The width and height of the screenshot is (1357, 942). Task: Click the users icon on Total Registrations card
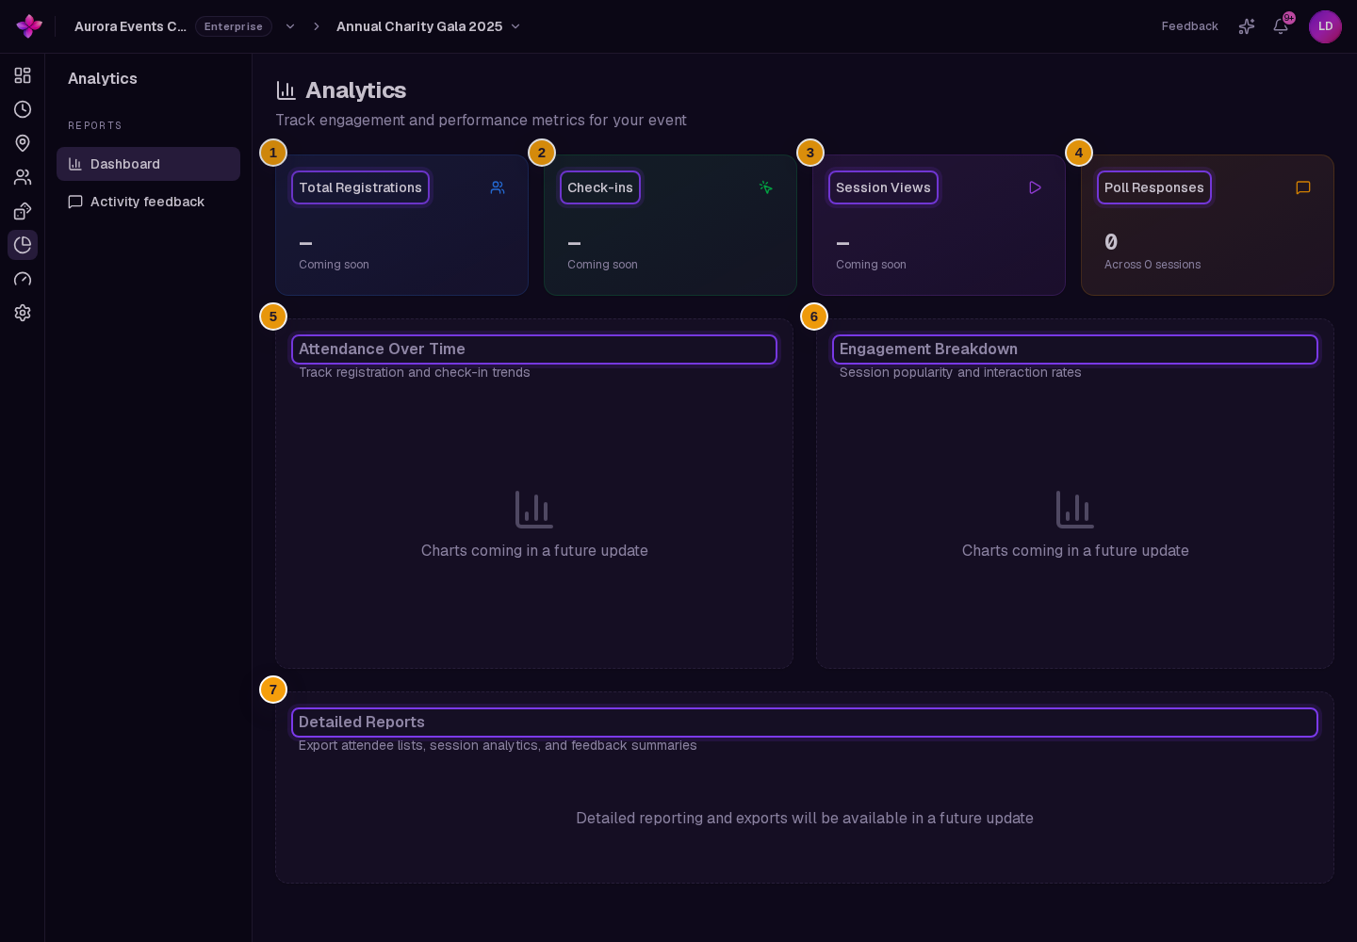pyautogui.click(x=498, y=187)
